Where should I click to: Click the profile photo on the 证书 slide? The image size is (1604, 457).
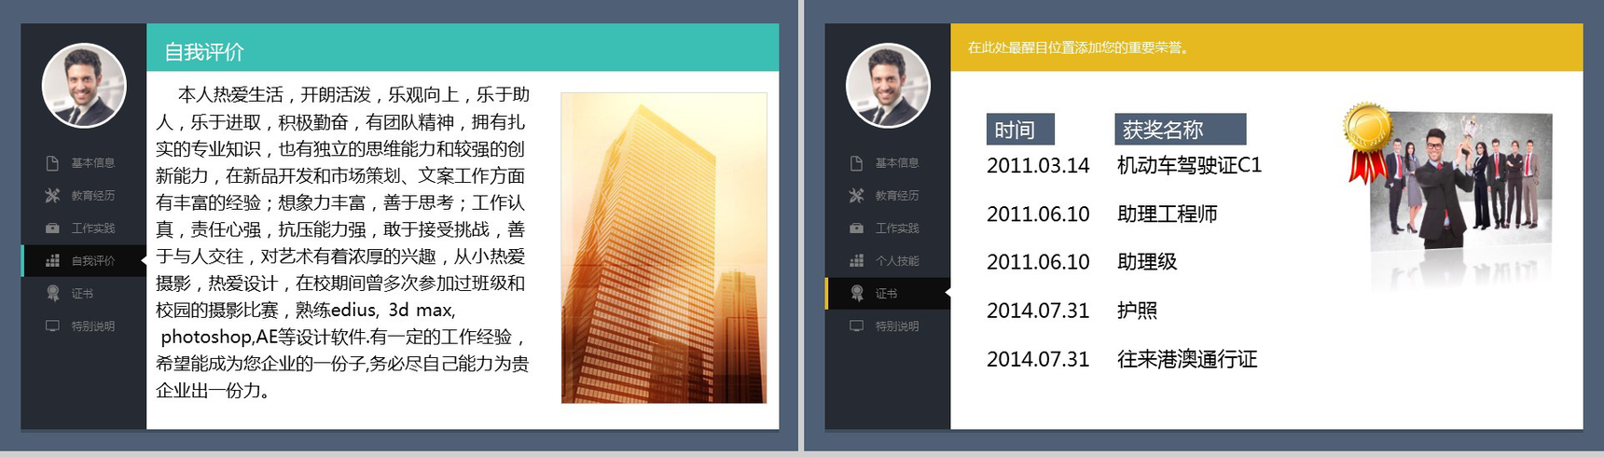click(x=887, y=86)
